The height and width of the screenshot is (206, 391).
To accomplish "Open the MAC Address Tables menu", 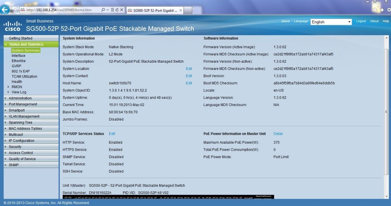I will coord(31,128).
